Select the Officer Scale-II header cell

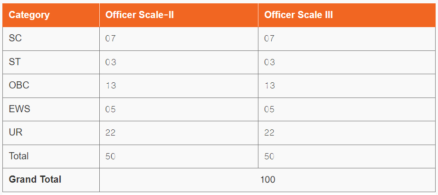click(179, 15)
